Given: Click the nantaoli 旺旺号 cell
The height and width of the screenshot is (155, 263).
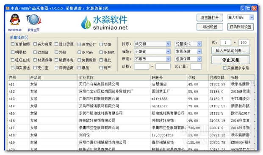Looking at the screenshot, I should click(x=169, y=106).
